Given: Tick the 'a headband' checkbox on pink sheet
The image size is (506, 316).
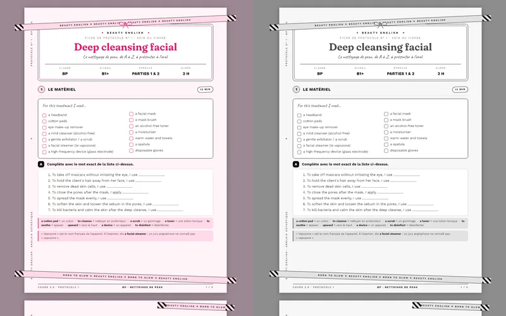Looking at the screenshot, I should pos(44,116).
